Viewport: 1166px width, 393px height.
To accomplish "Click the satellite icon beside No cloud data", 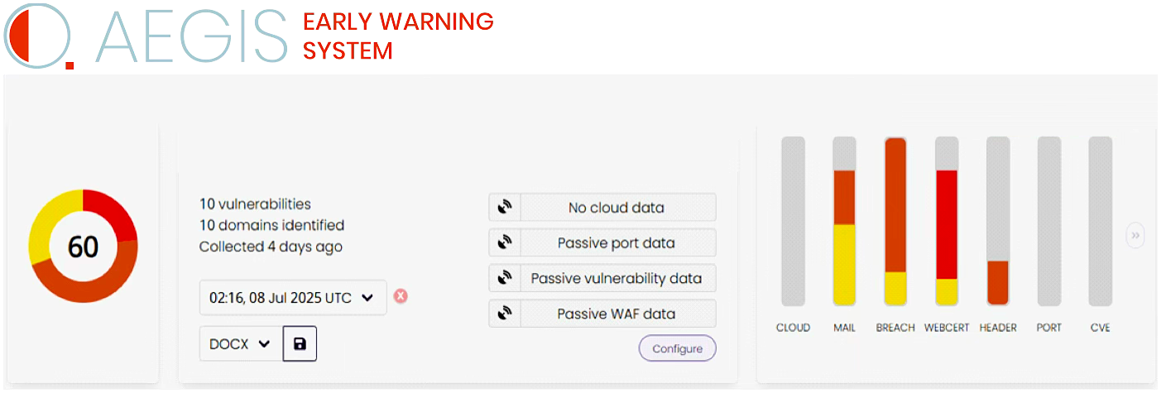I will point(504,208).
